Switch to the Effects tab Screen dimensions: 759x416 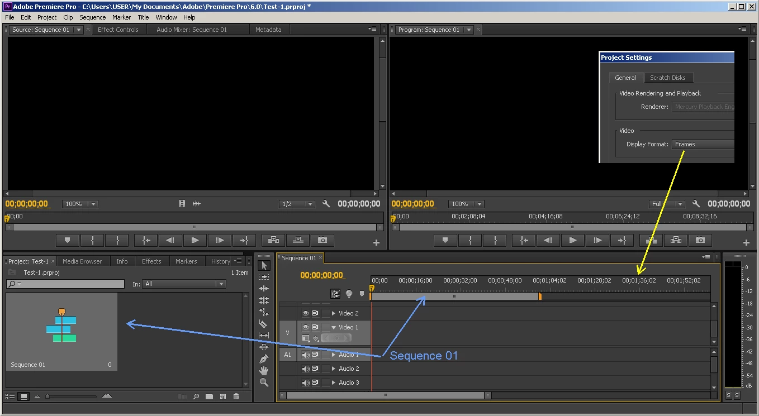pos(151,261)
